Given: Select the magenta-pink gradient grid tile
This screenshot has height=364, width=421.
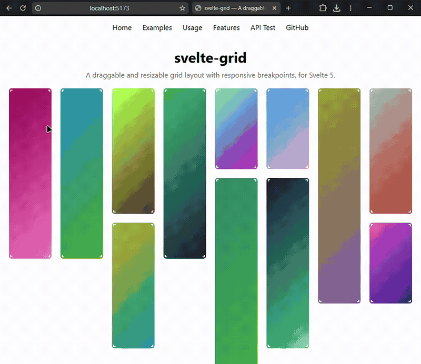Looking at the screenshot, I should click(30, 174).
